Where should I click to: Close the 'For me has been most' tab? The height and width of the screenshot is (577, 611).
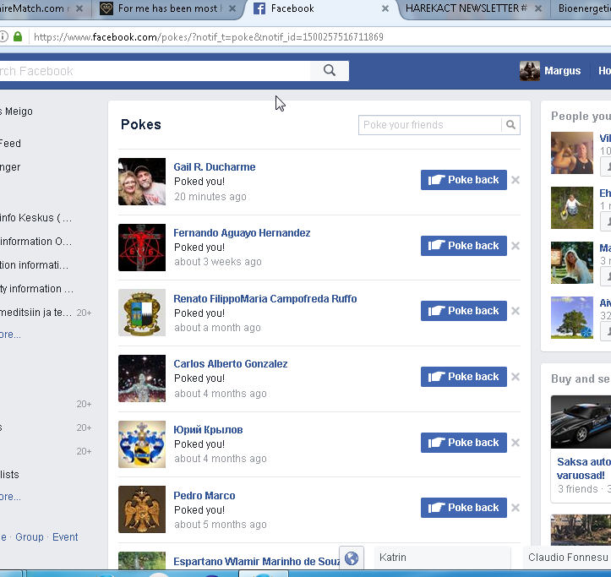pos(232,8)
